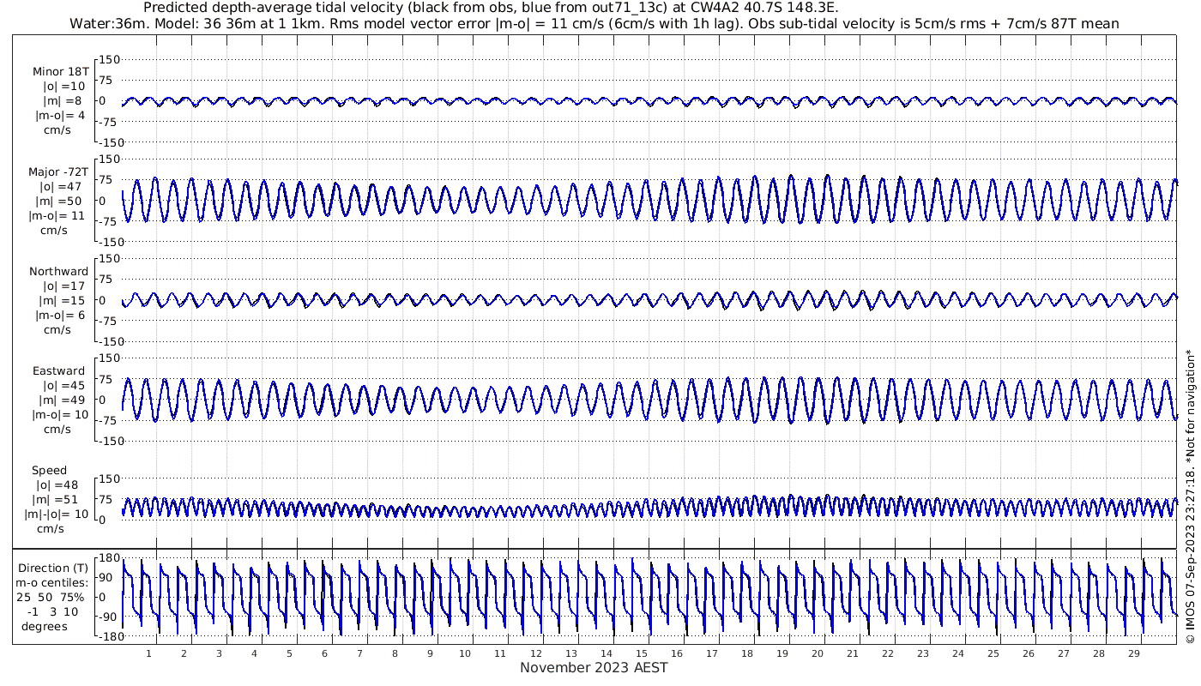The width and height of the screenshot is (1201, 686).
Task: Click '|o| =48' in the Speed panel
Action: click(x=57, y=484)
